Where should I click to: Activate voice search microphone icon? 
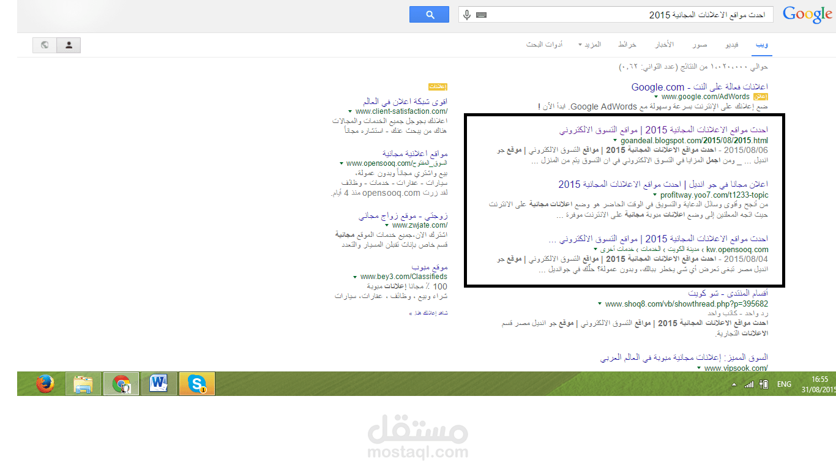pyautogui.click(x=467, y=15)
